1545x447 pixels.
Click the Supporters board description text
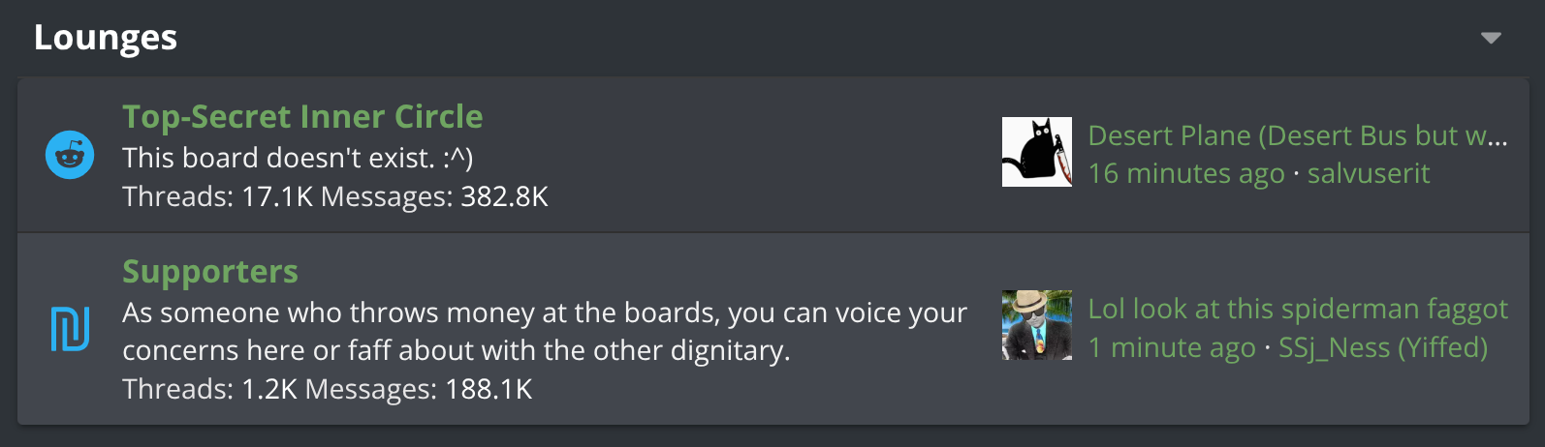[x=545, y=331]
